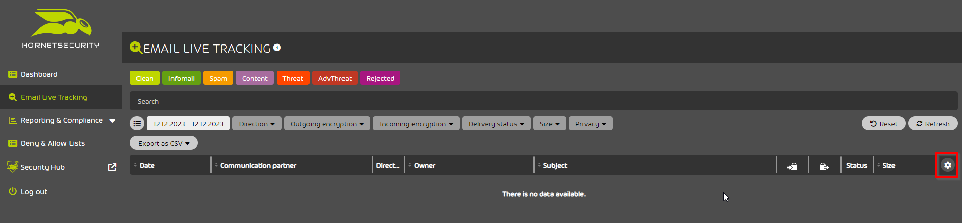Click the list view icon before date range
962x223 pixels.
coord(137,124)
